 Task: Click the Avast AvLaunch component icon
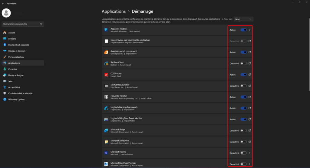click(106, 52)
